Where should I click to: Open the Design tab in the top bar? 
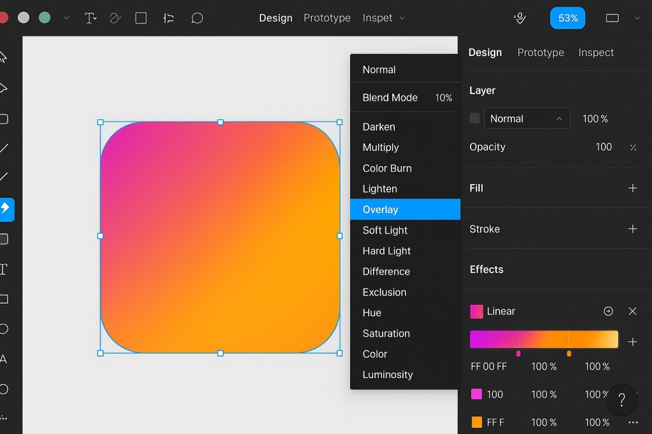276,18
